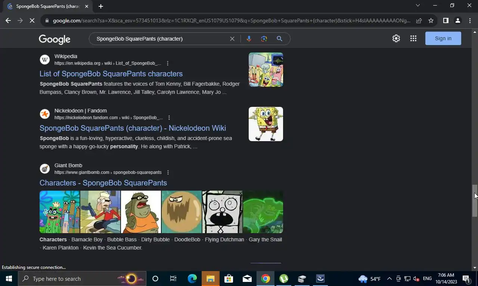Viewport: 478px width, 286px height.
Task: Start voice search with microphone
Action: (x=249, y=39)
